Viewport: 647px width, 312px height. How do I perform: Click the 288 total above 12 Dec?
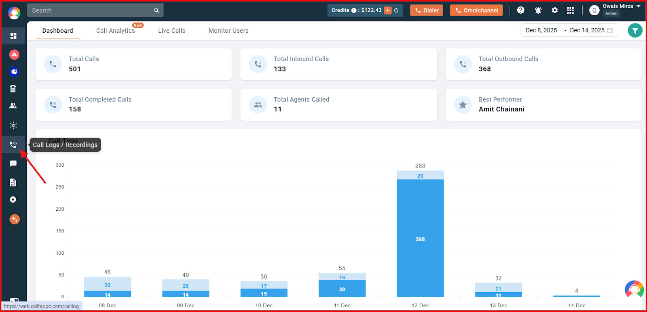tap(420, 166)
